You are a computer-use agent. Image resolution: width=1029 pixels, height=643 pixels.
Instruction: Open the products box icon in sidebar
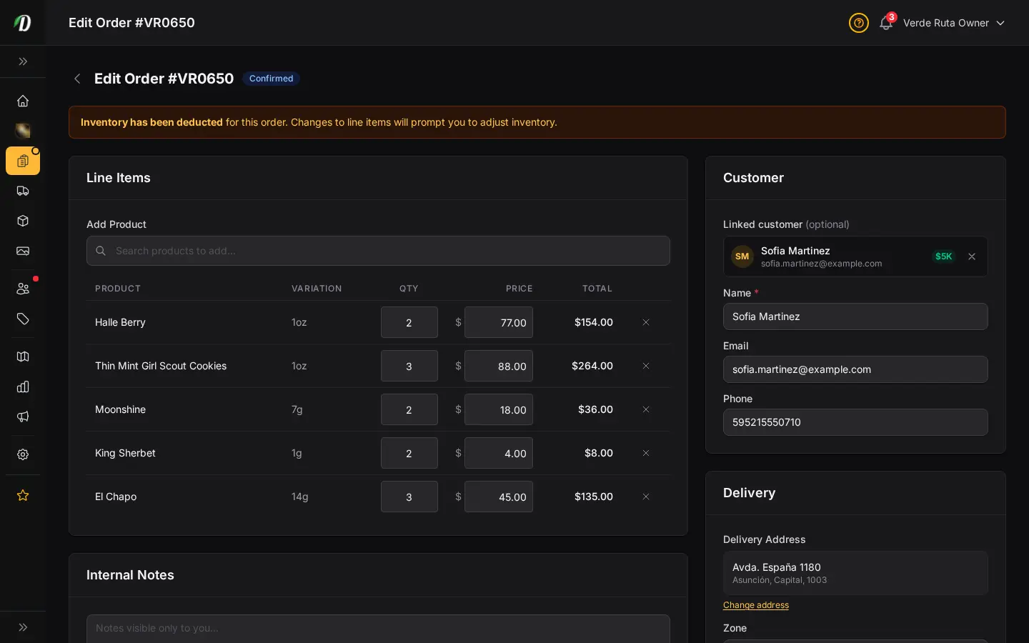pyautogui.click(x=23, y=221)
